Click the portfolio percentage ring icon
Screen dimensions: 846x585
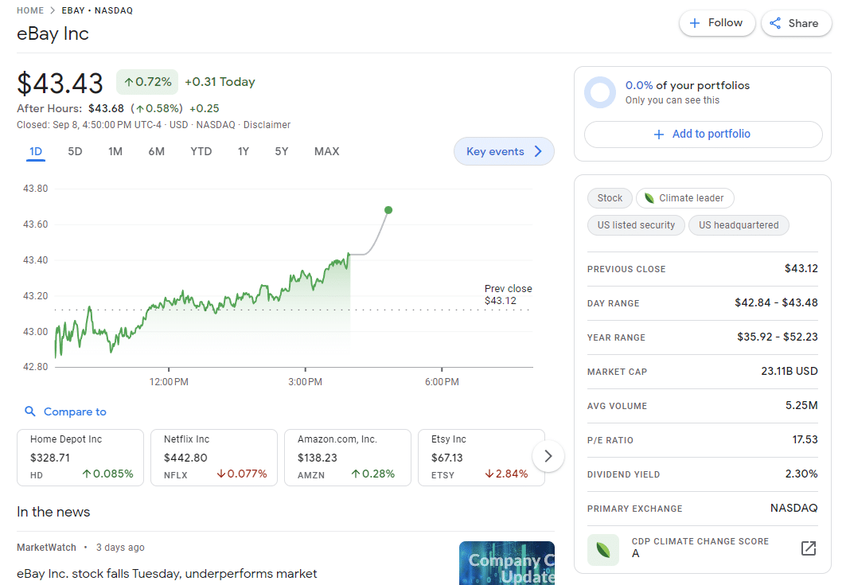click(x=600, y=92)
